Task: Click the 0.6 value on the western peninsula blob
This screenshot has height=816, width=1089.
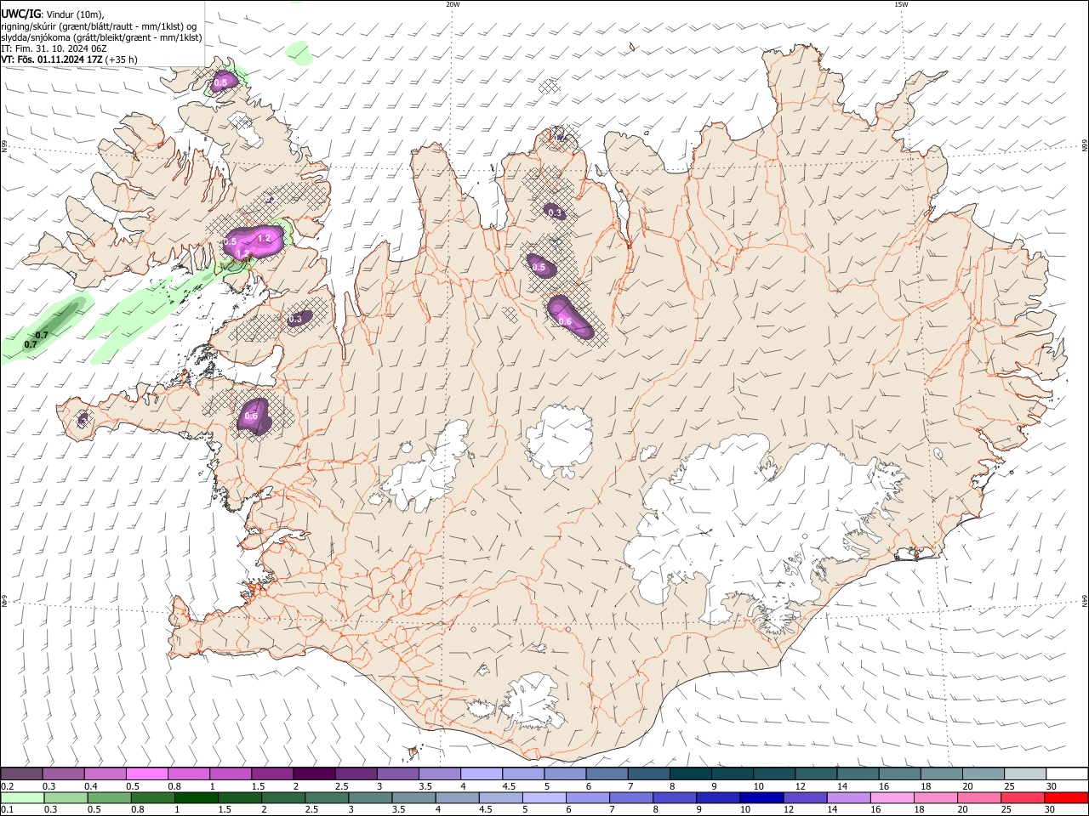Action: point(251,416)
